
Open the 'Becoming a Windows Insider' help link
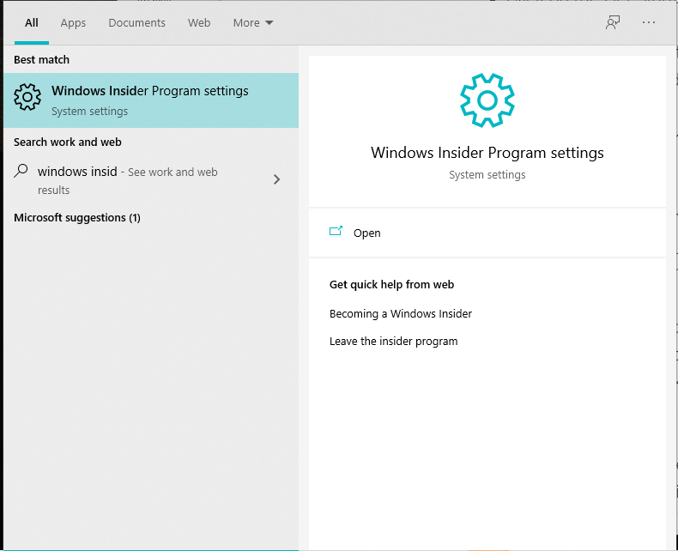click(x=401, y=313)
